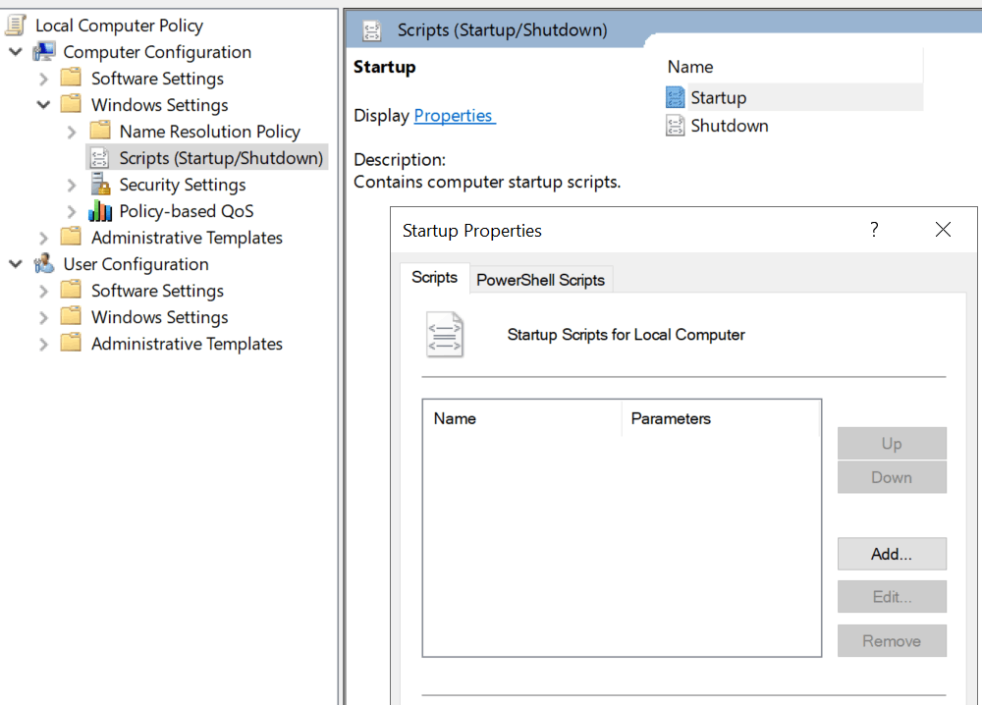Close the Startup Properties dialog
This screenshot has width=982, height=705.
(943, 230)
